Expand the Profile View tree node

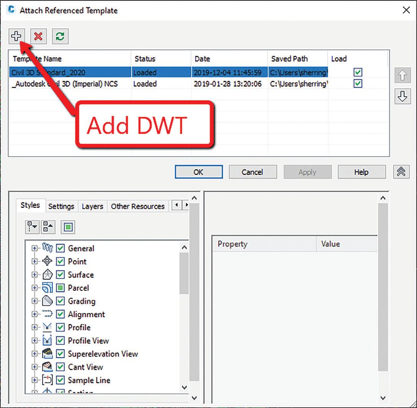click(x=34, y=340)
